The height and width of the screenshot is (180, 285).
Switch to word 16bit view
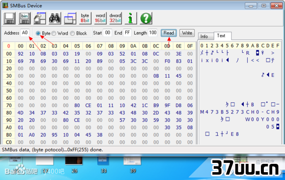[100, 18]
